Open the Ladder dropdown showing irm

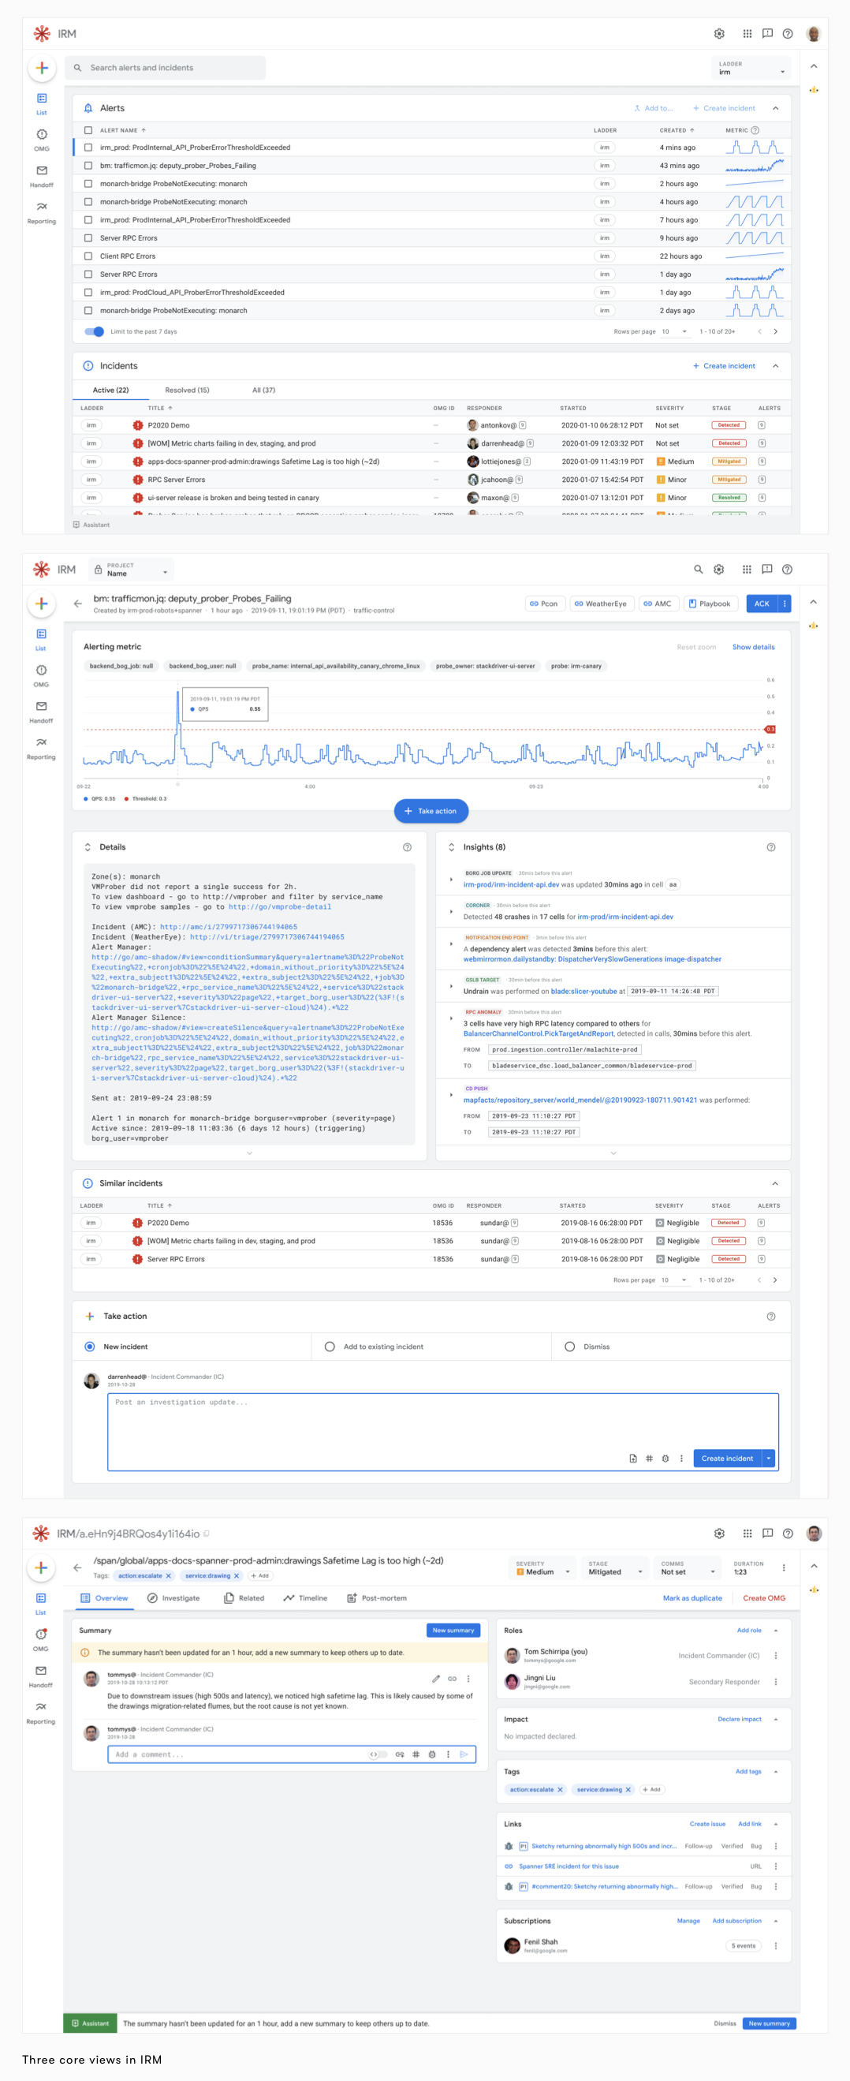tap(751, 69)
